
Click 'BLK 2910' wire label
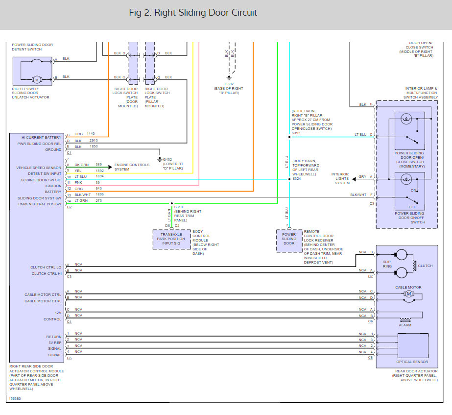point(86,141)
